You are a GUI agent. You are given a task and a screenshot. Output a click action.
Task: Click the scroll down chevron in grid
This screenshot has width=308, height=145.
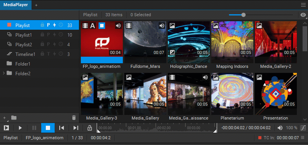[x=305, y=119]
